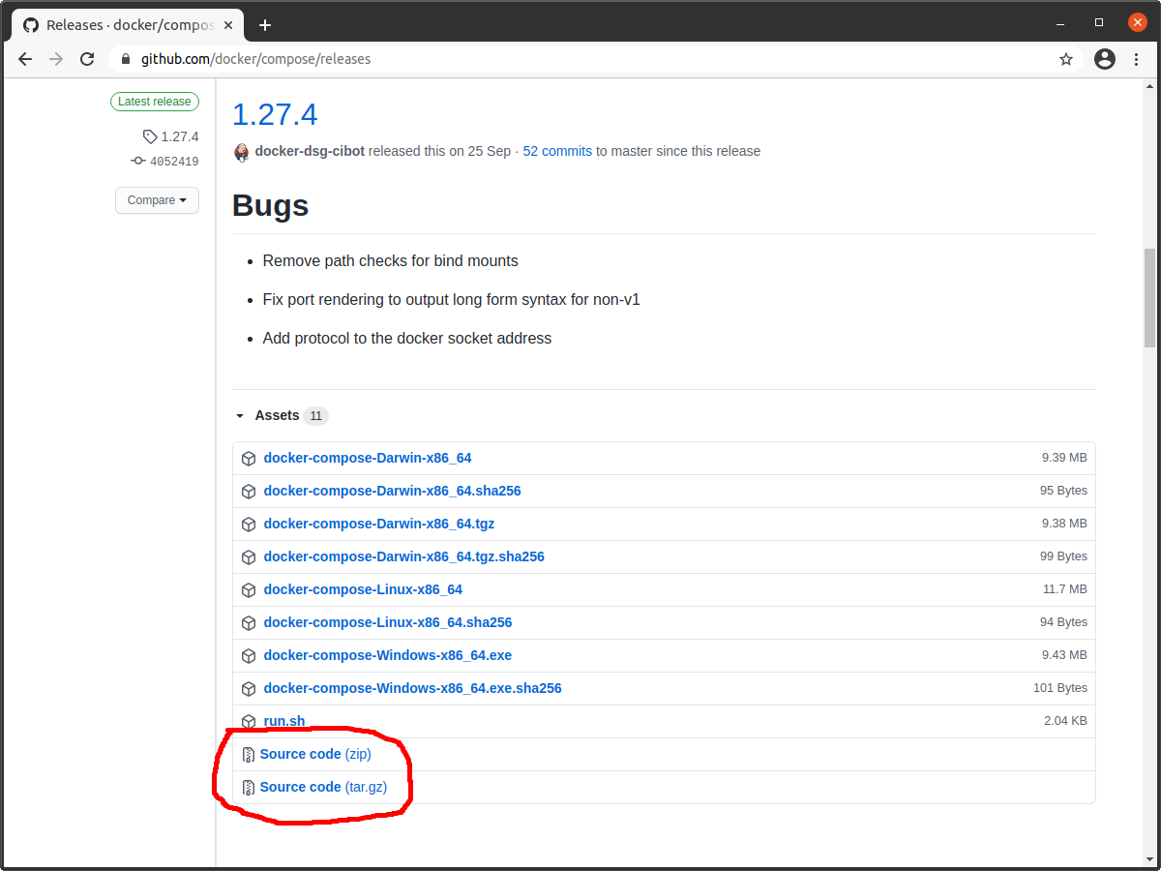Click package icon for docker-compose-Linux-x86_64.sha256
The height and width of the screenshot is (871, 1161).
[249, 623]
